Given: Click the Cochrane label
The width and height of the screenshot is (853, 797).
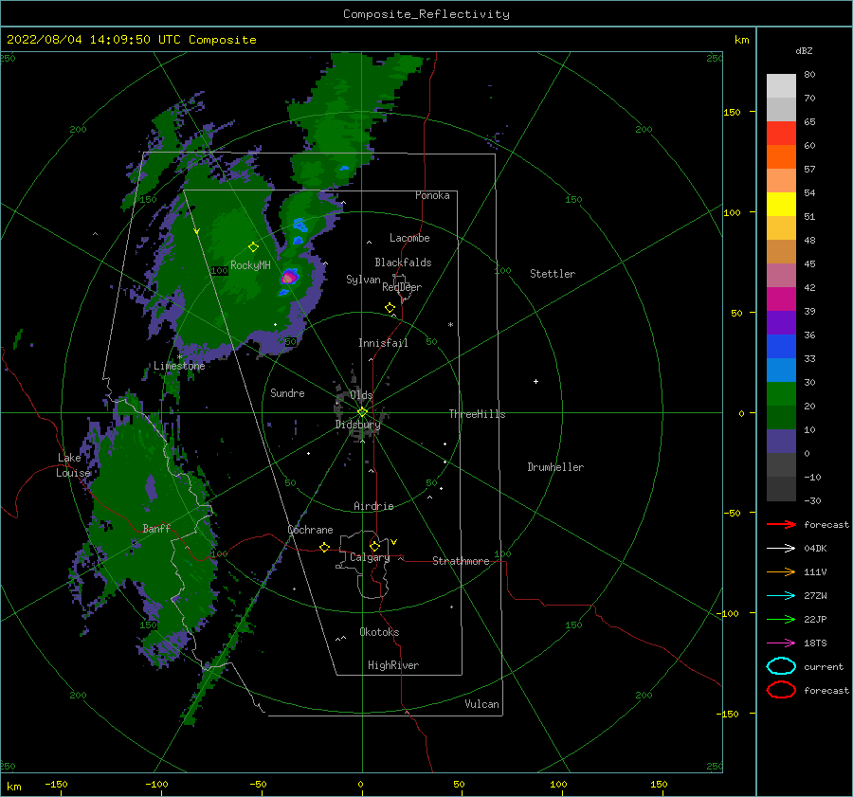Looking at the screenshot, I should [310, 530].
